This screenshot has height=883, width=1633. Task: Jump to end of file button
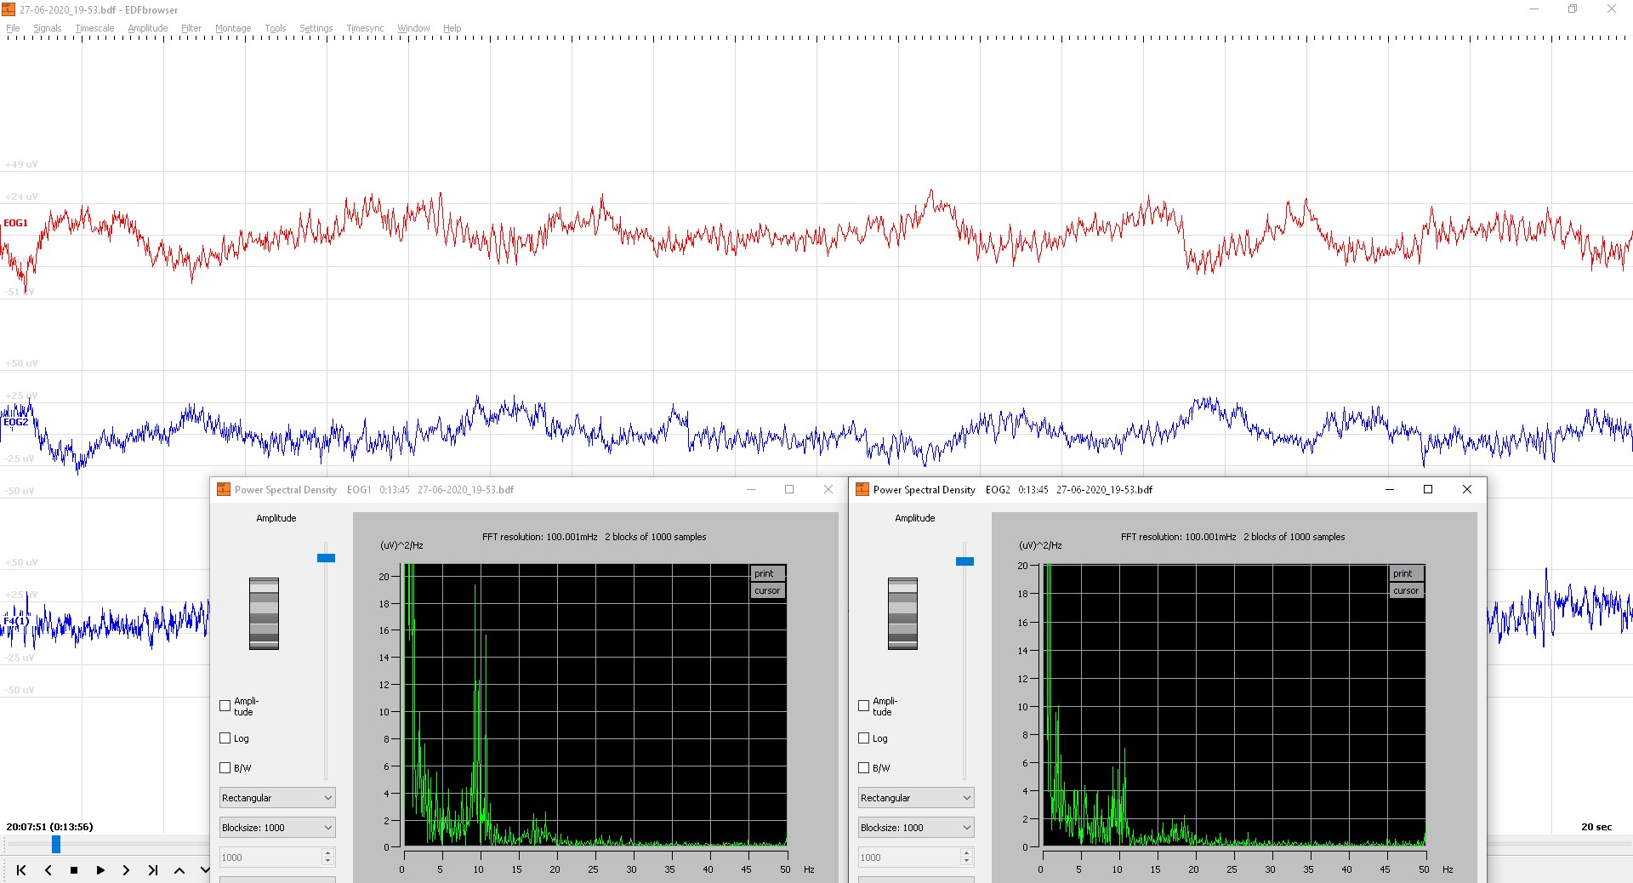(153, 870)
